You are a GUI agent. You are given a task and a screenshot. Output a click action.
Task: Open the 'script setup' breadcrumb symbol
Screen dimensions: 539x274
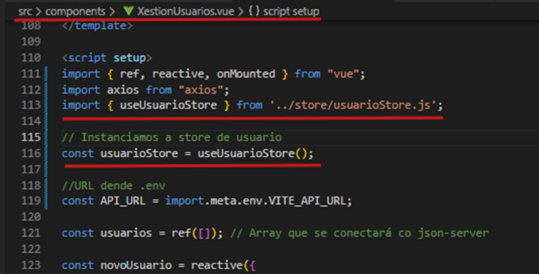coord(291,11)
